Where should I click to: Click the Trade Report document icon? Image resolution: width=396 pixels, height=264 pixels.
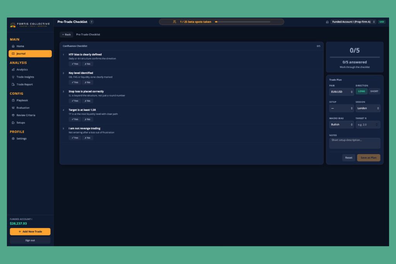[x=13, y=85]
